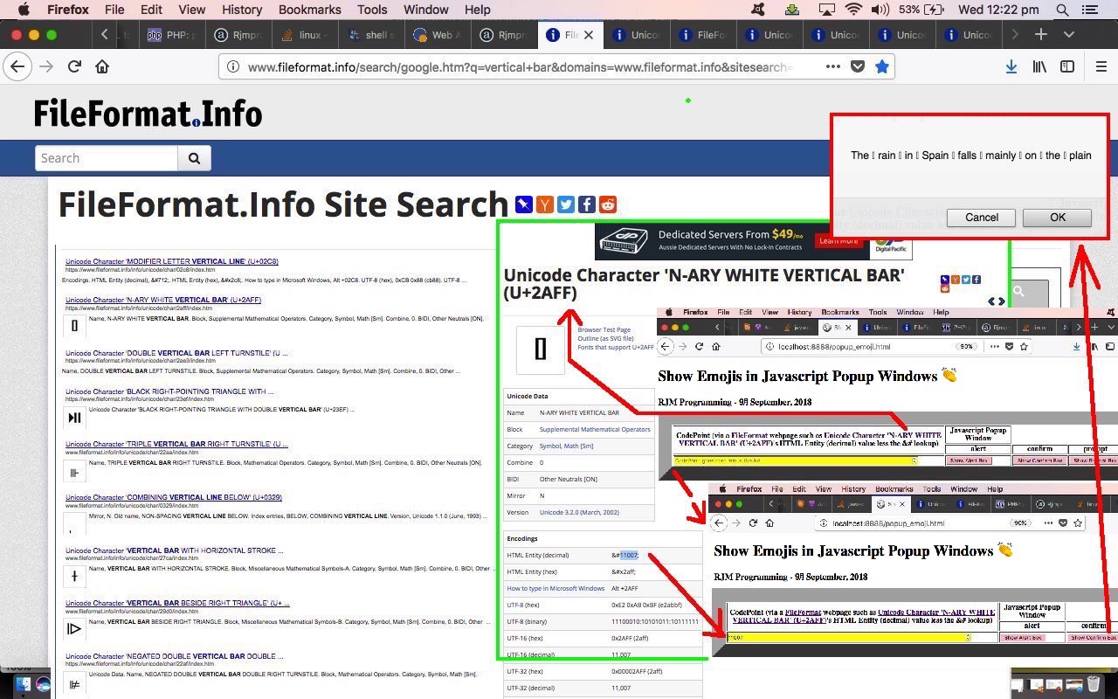Open 'VERTICAL BAR BESIDE RIGHT TRIANGLE' result
This screenshot has width=1118, height=699.
coord(177,603)
